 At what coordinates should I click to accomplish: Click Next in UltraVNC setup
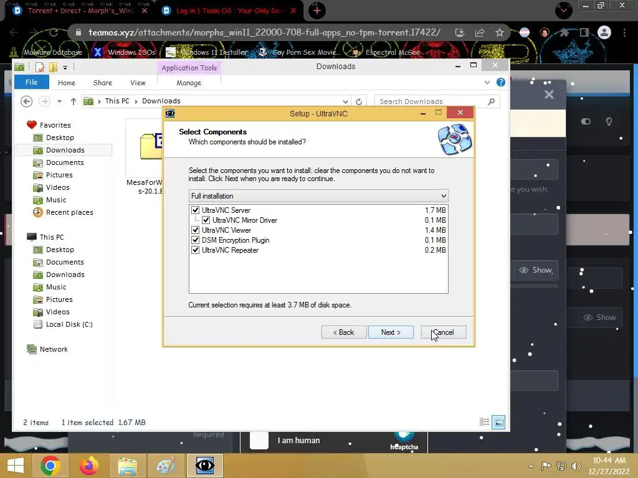pos(391,332)
